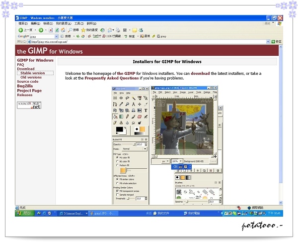Image resolution: width=298 pixels, height=242 pixels.
Task: Click the SourceForge.net logo
Action: (29, 105)
